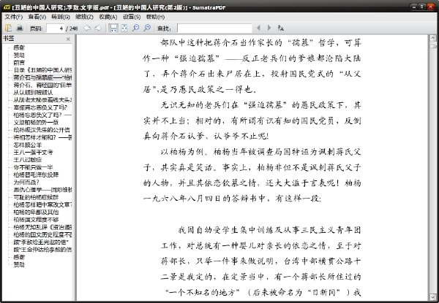Go to previous page arrow icon
This screenshot has width=439, height=303.
87,28
